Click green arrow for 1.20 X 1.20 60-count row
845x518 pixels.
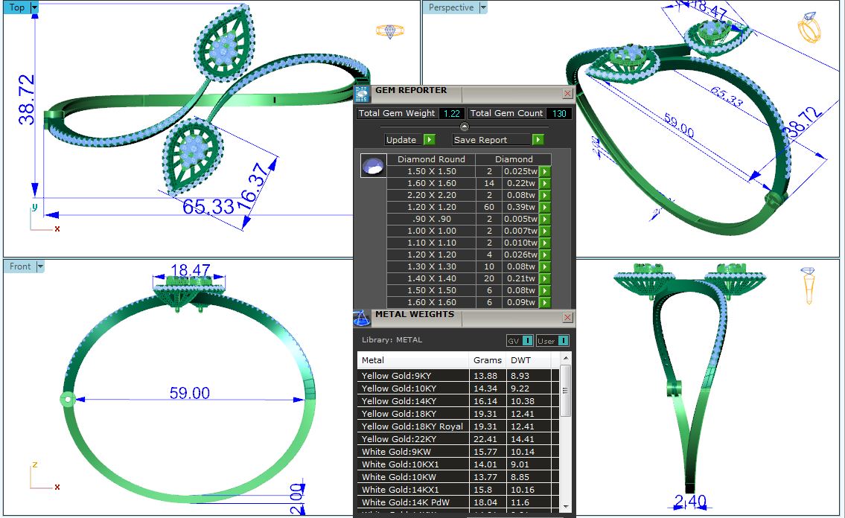coord(544,207)
